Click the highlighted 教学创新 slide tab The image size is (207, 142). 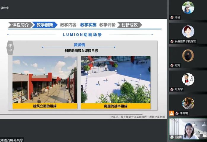[45, 25]
